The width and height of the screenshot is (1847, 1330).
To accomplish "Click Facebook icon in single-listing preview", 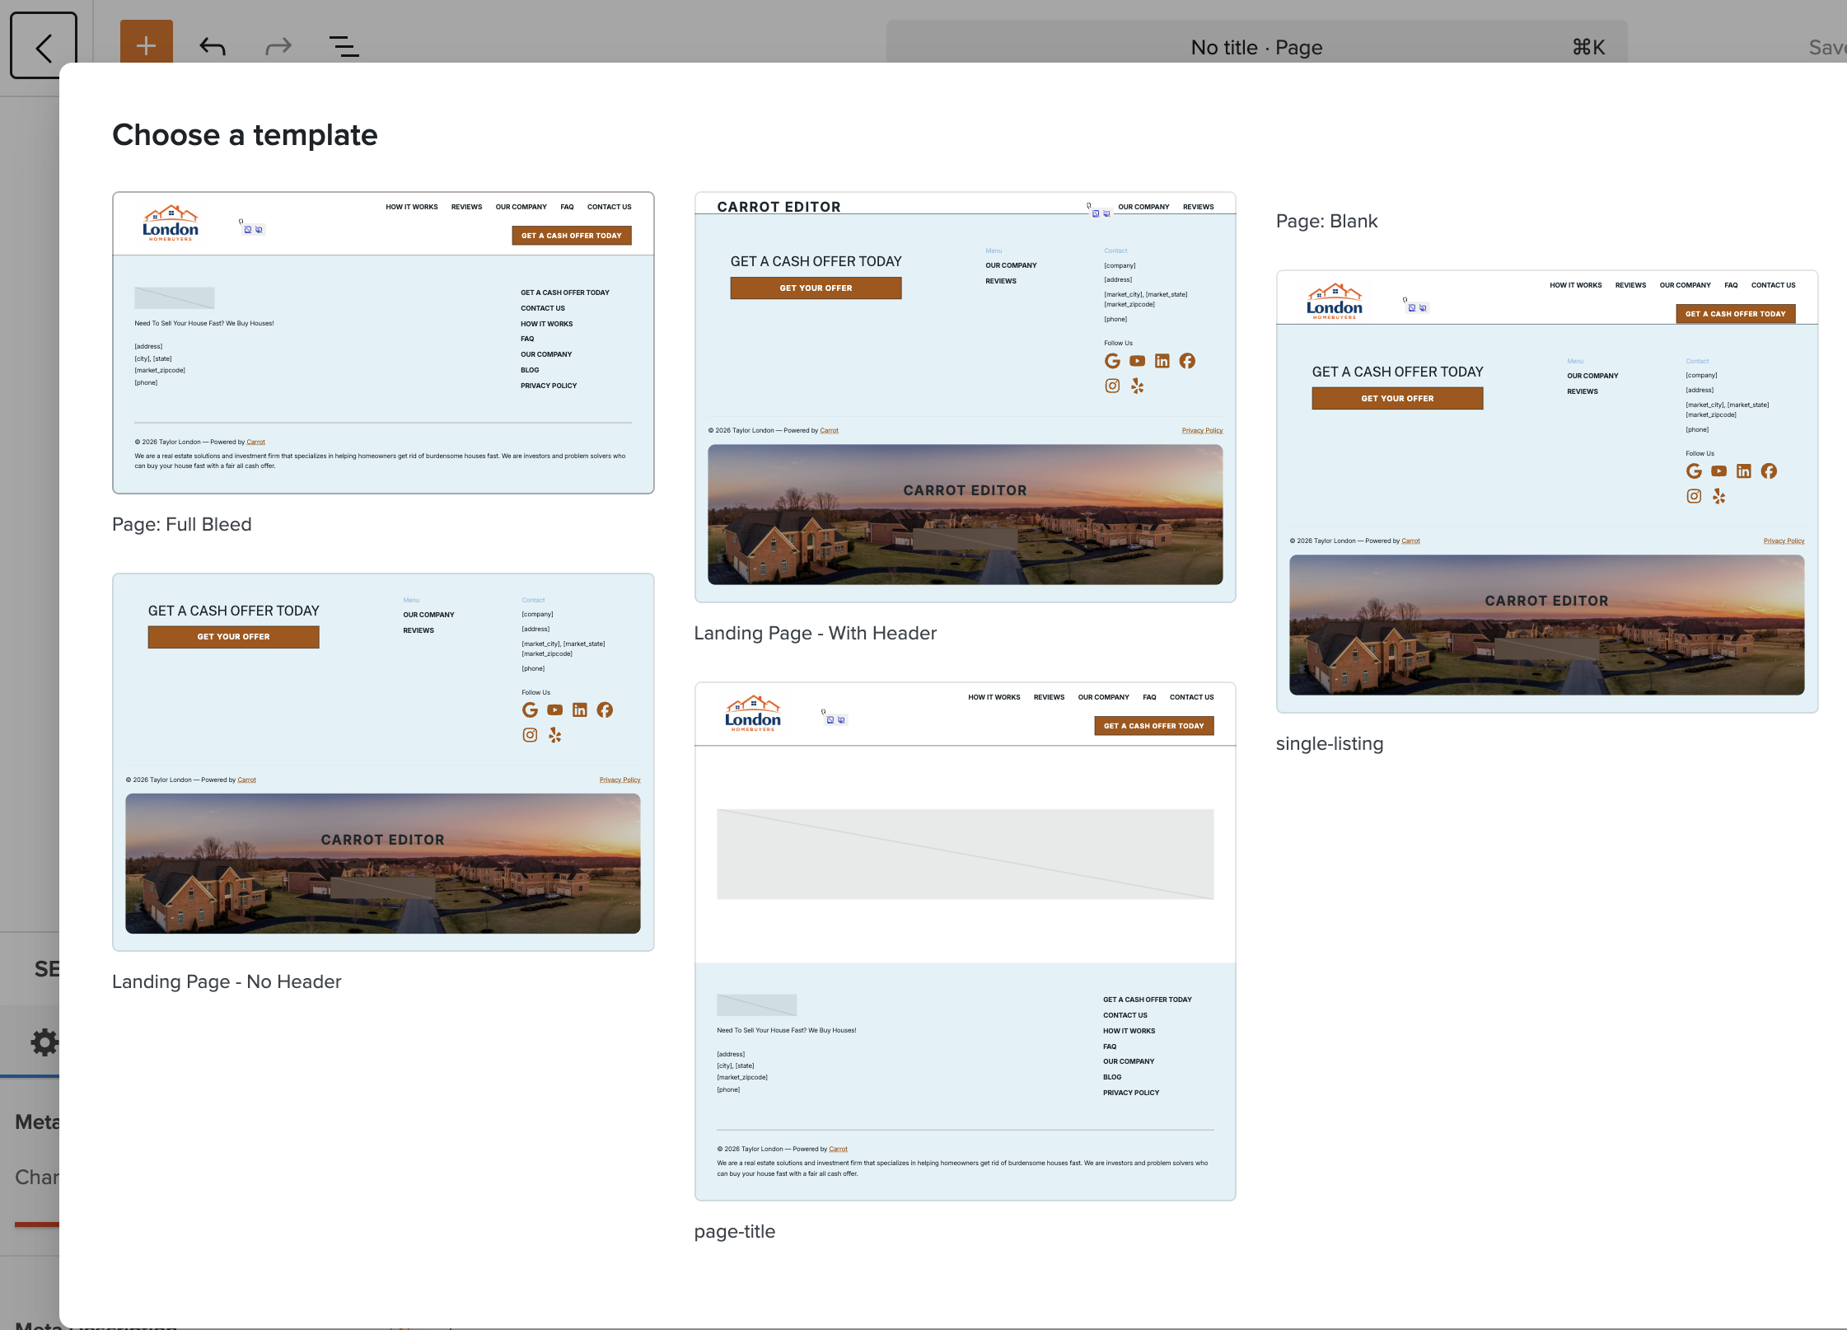I will point(1769,471).
